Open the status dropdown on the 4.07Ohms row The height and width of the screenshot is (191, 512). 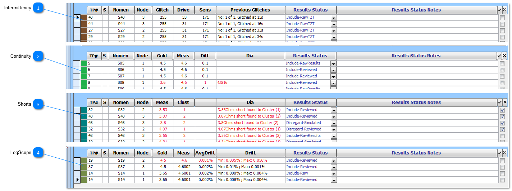click(334, 129)
